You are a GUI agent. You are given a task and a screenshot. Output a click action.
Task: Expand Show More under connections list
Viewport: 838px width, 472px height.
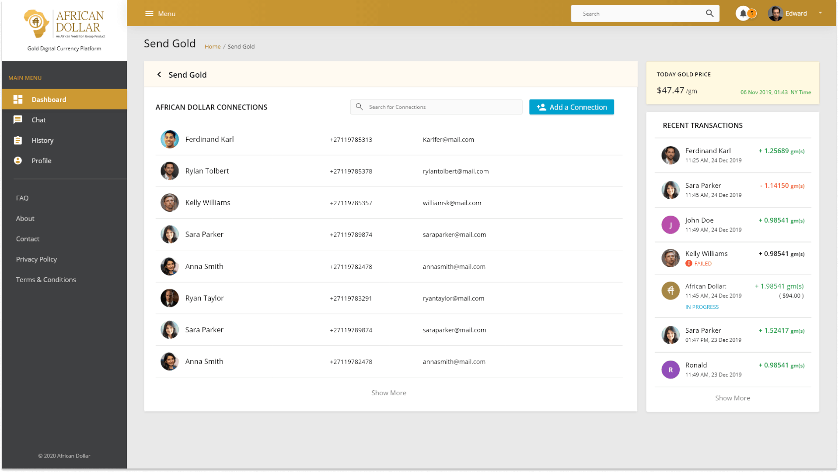[x=388, y=393]
